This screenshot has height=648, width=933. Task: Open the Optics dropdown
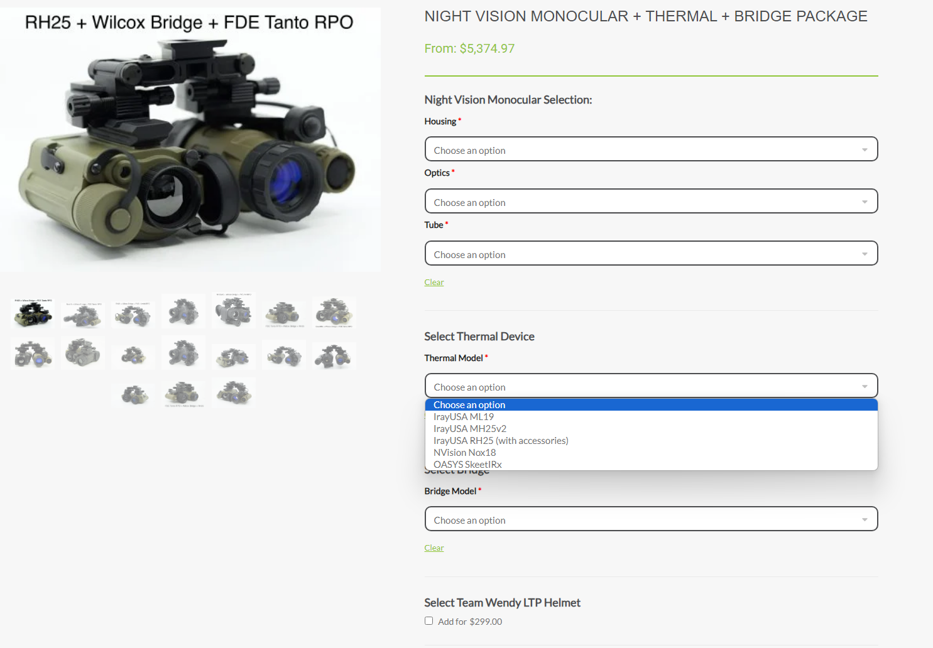(651, 202)
